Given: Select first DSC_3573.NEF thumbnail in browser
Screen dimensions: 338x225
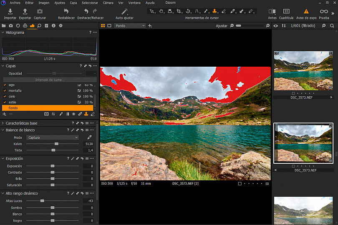Looking at the screenshot, I should 303,71.
